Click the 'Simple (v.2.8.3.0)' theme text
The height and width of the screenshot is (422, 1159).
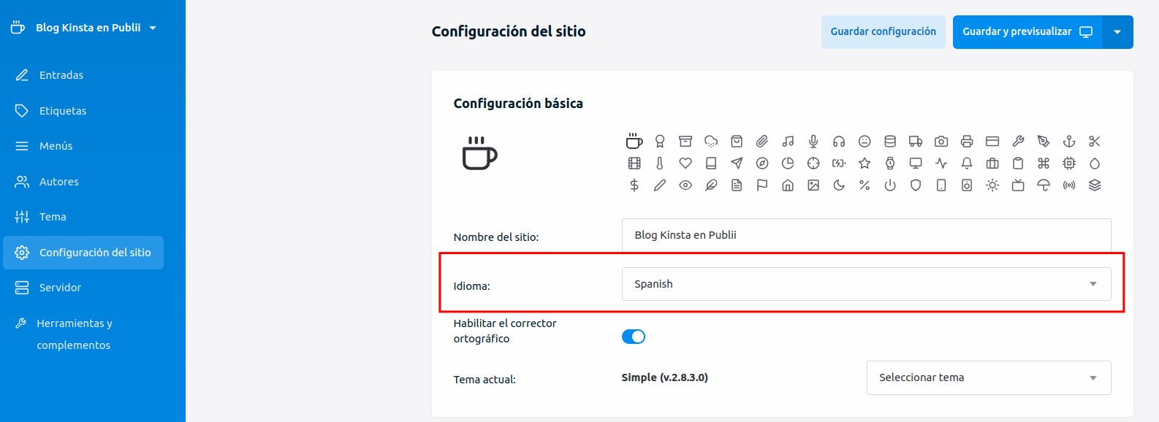pos(664,377)
